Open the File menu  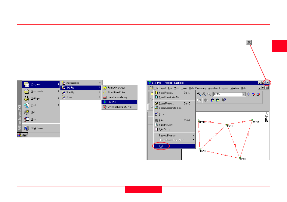click(x=156, y=88)
